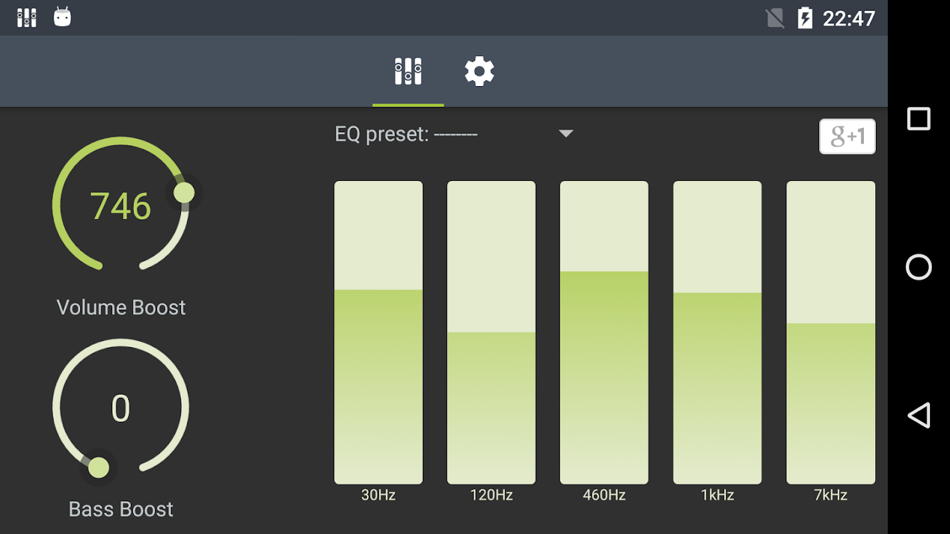Image resolution: width=950 pixels, height=534 pixels.
Task: Expand the EQ preset dropdown arrow
Action: [566, 134]
